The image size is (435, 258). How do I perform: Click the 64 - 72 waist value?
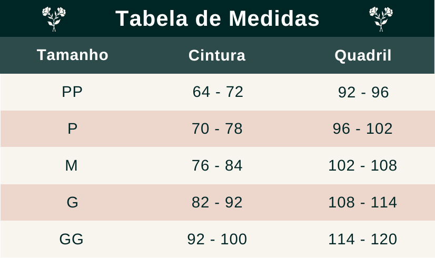(218, 92)
